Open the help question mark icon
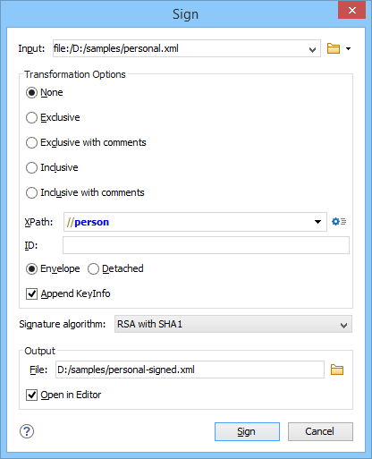Viewport: 372px width, 459px height. point(27,431)
